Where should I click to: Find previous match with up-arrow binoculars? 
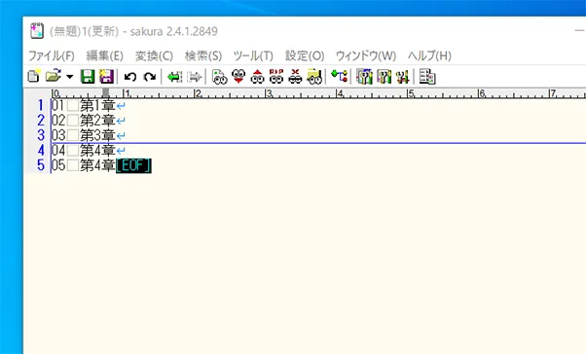[x=258, y=77]
